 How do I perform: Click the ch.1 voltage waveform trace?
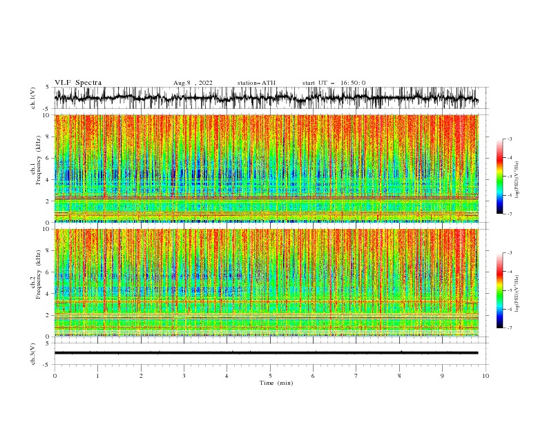266,98
